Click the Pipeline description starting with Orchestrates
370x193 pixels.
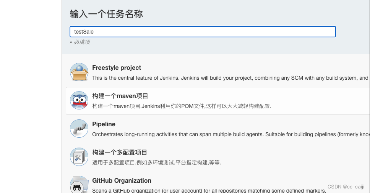point(231,134)
